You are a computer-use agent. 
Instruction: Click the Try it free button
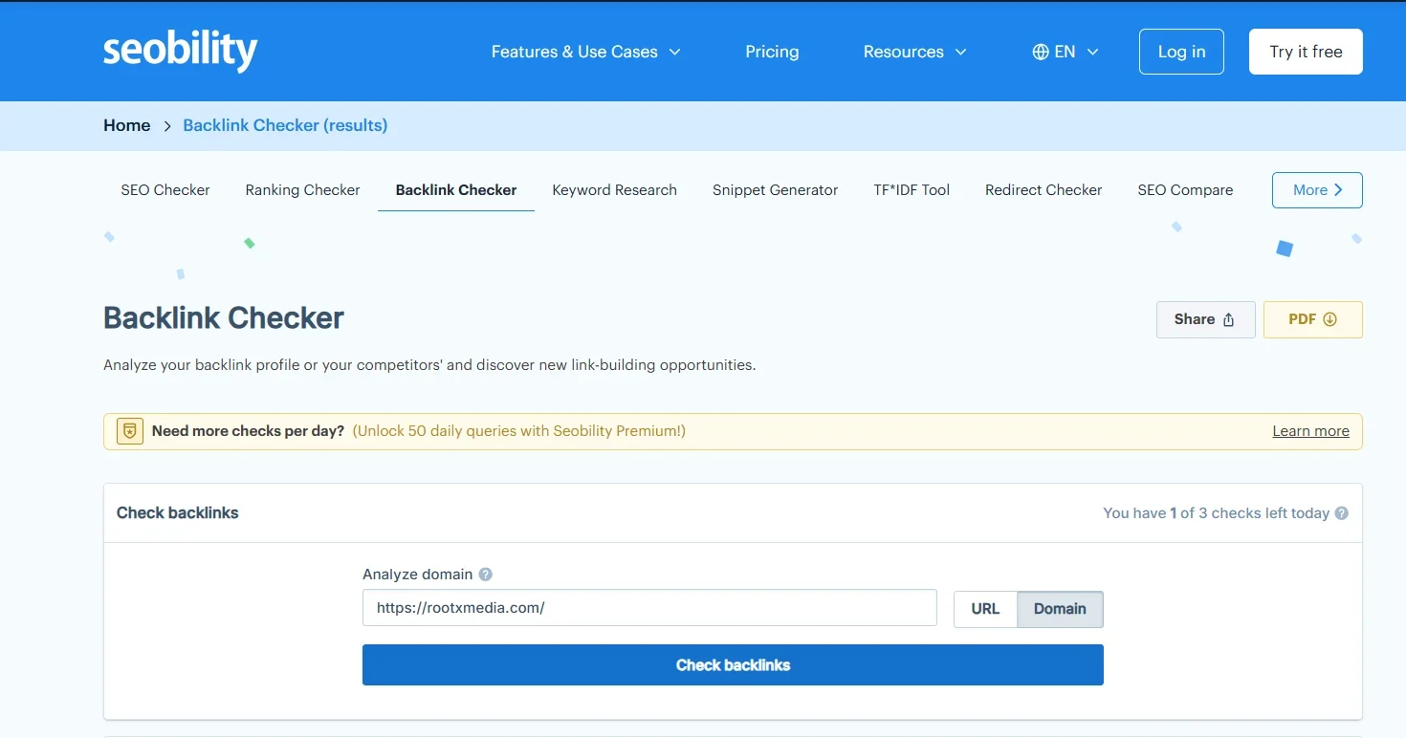(1306, 52)
